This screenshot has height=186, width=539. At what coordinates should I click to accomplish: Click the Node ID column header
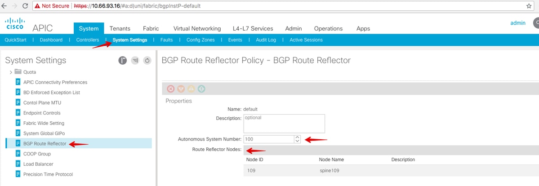[x=255, y=159]
